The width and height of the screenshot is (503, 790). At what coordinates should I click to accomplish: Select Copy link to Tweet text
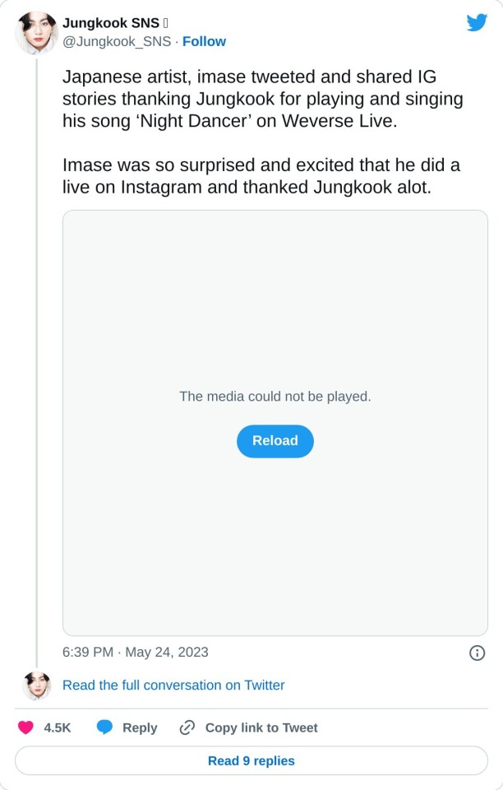261,727
